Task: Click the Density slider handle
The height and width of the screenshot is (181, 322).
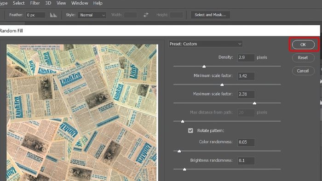Action: [204, 66]
